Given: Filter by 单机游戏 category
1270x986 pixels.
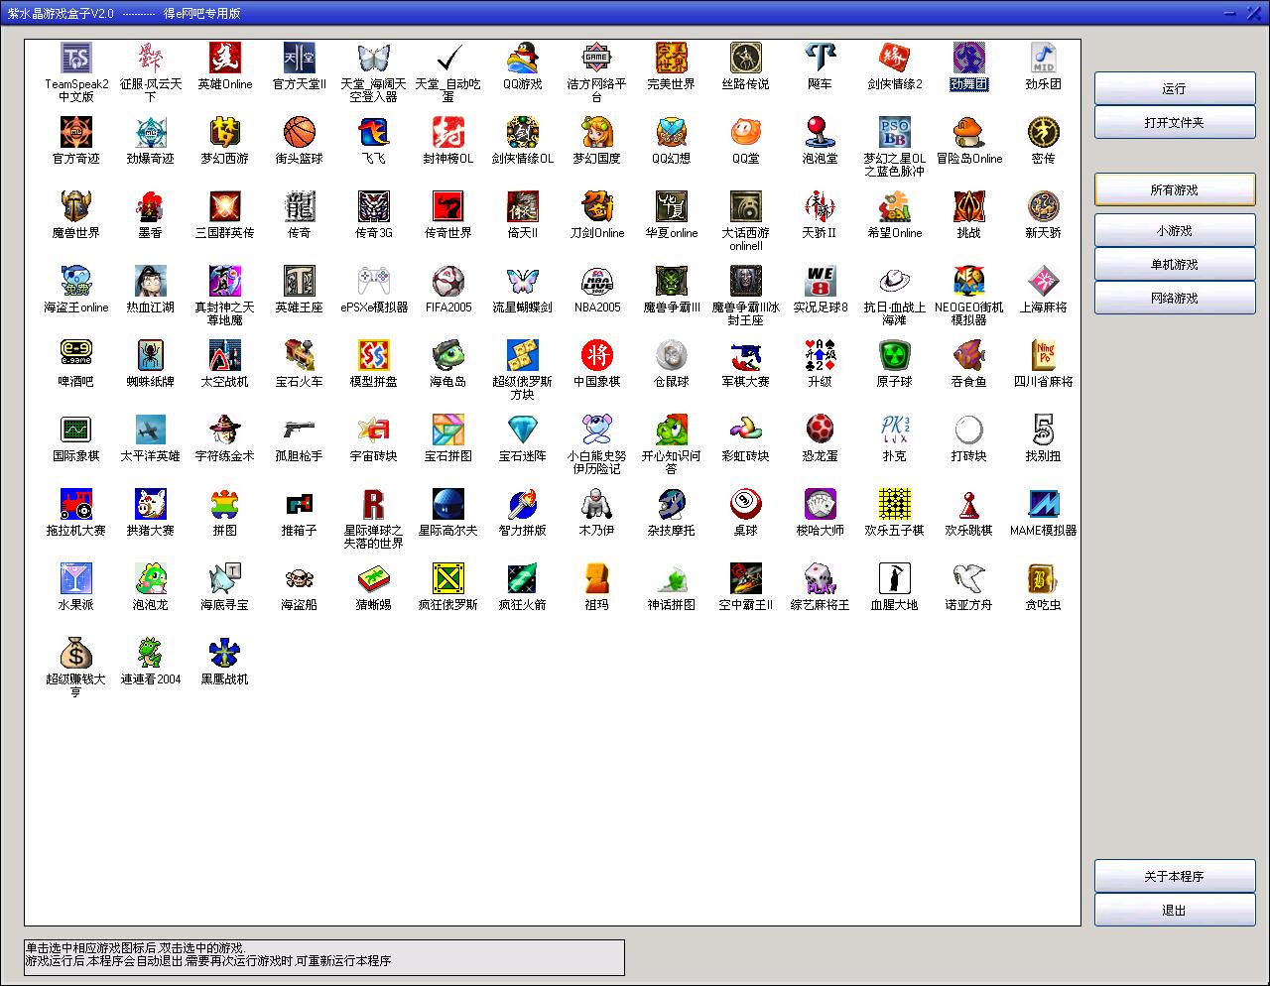Looking at the screenshot, I should [x=1175, y=264].
